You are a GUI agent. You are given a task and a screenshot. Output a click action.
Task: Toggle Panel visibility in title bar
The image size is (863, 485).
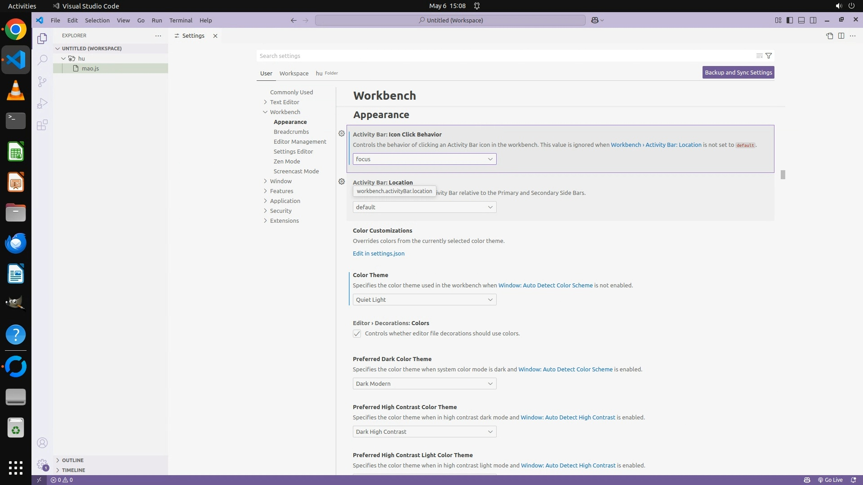(801, 20)
